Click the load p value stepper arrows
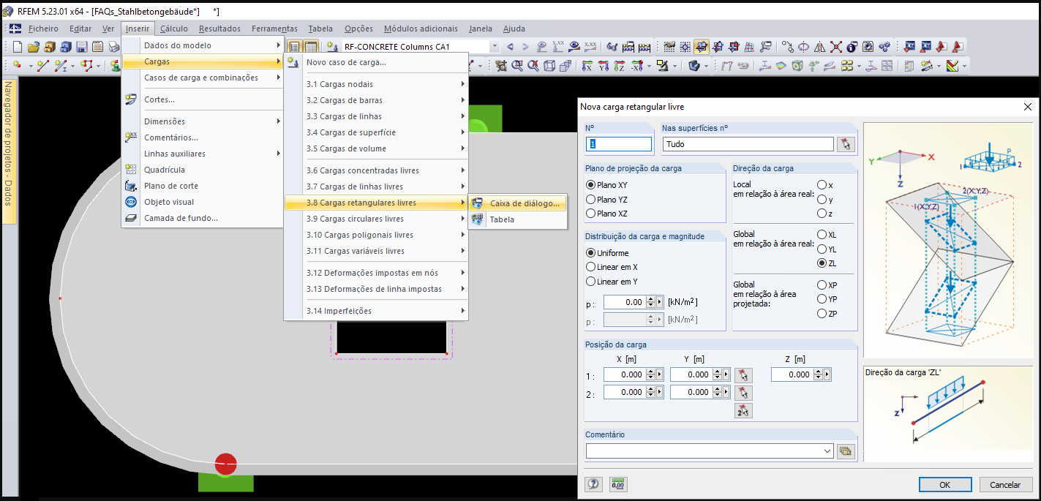The width and height of the screenshot is (1041, 501). (650, 301)
